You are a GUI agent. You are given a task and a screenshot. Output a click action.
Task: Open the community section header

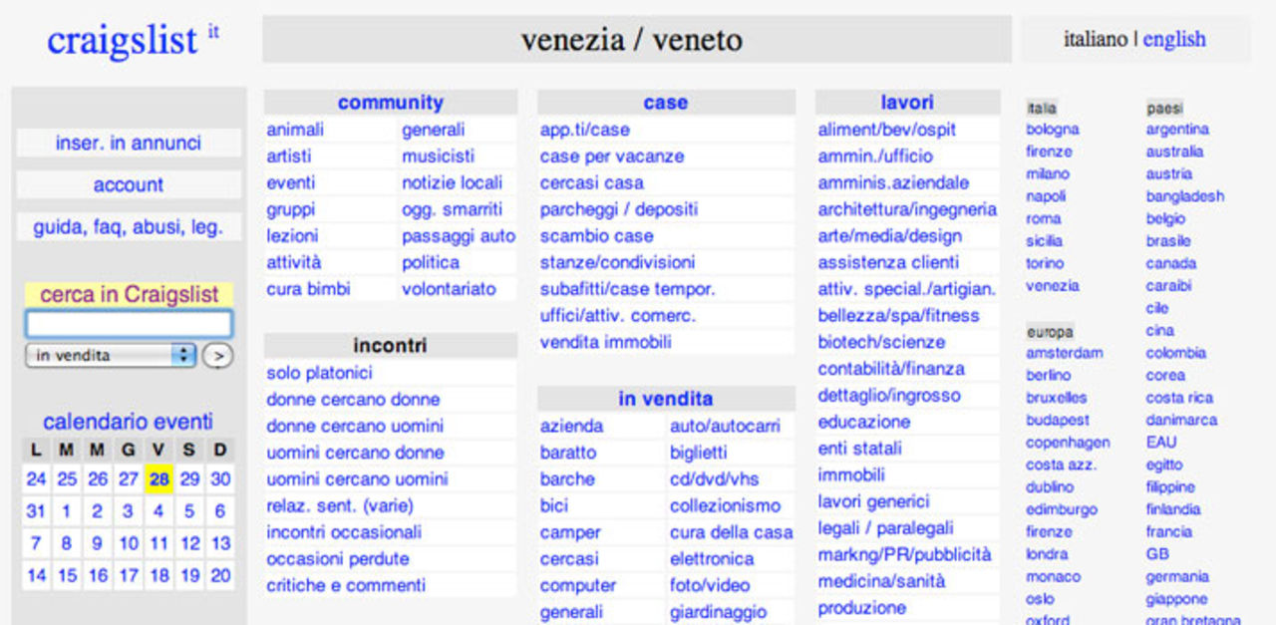[390, 103]
